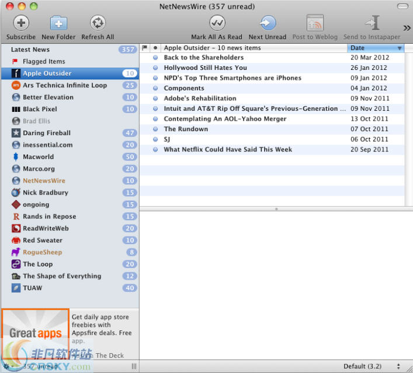The width and height of the screenshot is (413, 373).
Task: Click the Great apps ad thumbnail
Action: click(35, 334)
